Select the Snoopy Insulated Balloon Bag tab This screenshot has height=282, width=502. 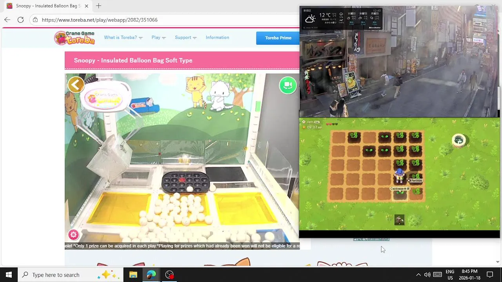[47, 6]
